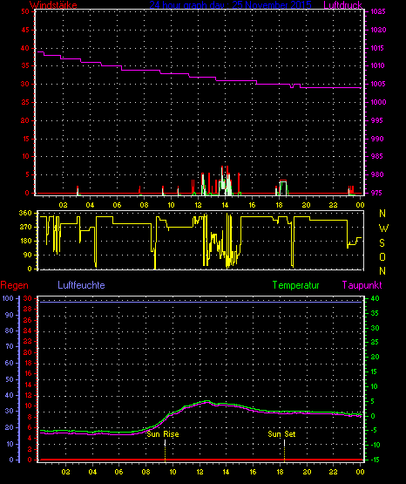406x484 pixels.
Task: Click the white sunset tick mark
Action: point(284,443)
